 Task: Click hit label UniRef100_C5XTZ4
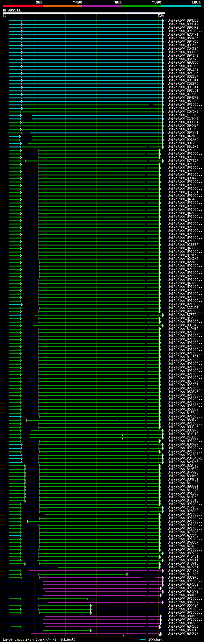click(x=183, y=49)
